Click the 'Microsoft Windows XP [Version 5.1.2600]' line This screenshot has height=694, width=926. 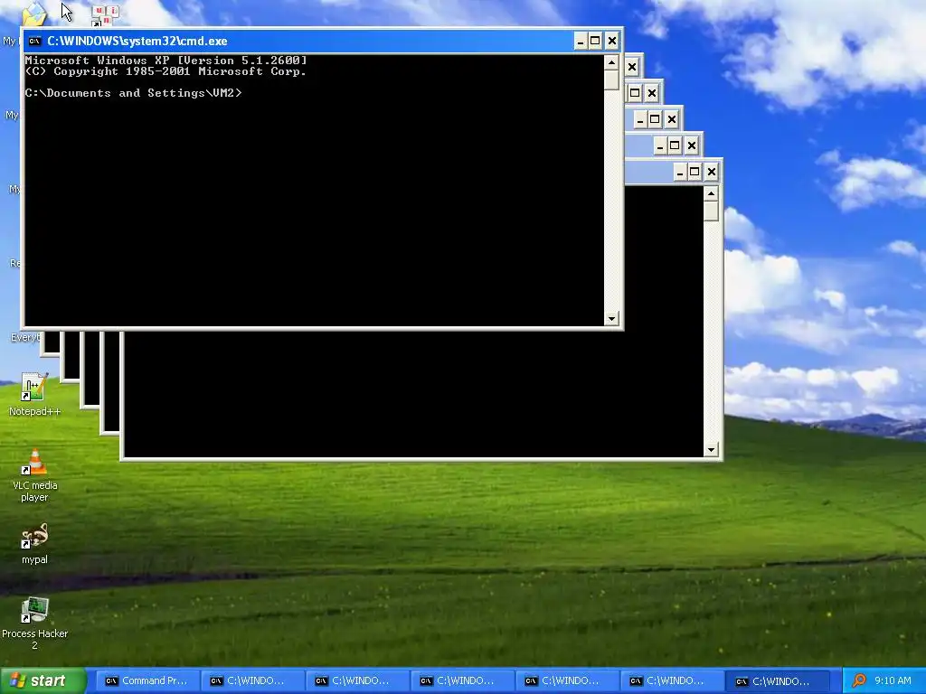click(166, 61)
